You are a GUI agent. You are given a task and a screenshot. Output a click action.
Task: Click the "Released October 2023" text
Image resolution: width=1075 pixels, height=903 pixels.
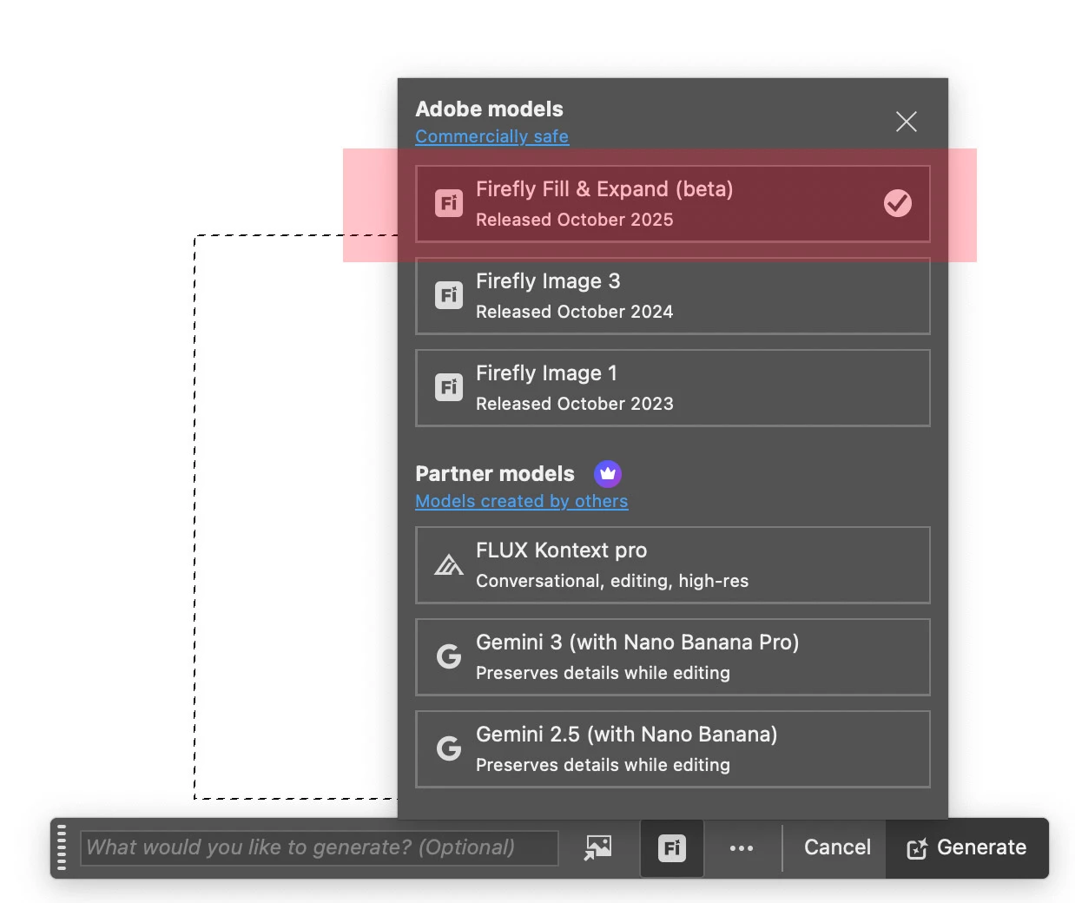click(x=575, y=404)
